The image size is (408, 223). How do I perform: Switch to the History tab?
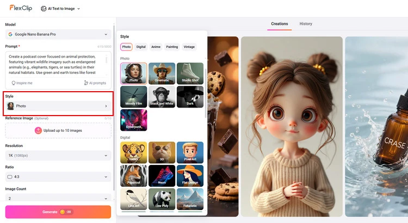[306, 24]
